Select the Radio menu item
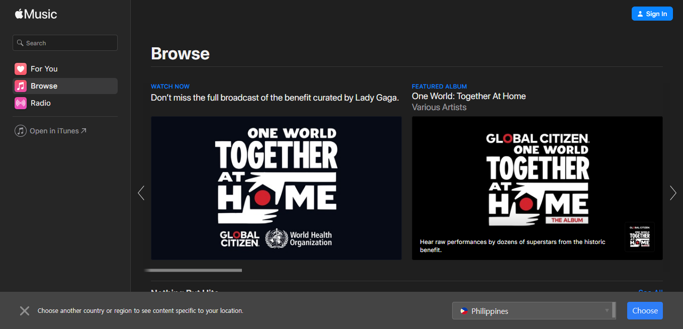This screenshot has width=683, height=329. (41, 103)
